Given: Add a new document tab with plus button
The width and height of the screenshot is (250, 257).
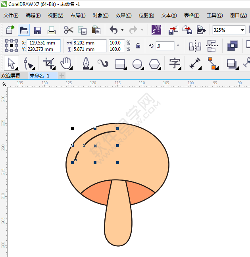Looking at the screenshot, I should point(62,75).
